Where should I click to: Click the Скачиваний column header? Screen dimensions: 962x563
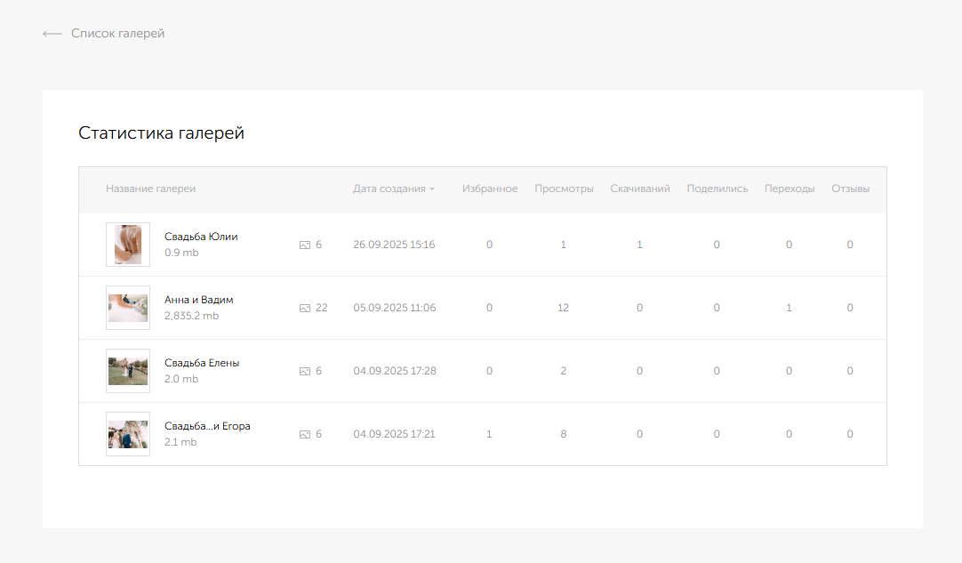click(x=640, y=189)
